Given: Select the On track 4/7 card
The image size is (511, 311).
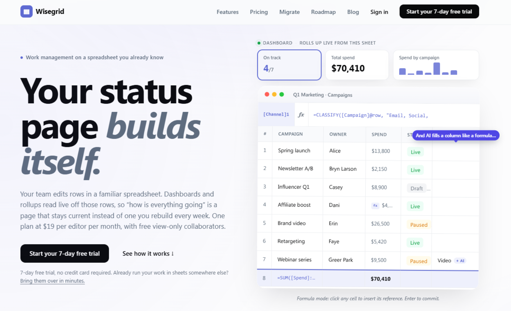Looking at the screenshot, I should (289, 65).
